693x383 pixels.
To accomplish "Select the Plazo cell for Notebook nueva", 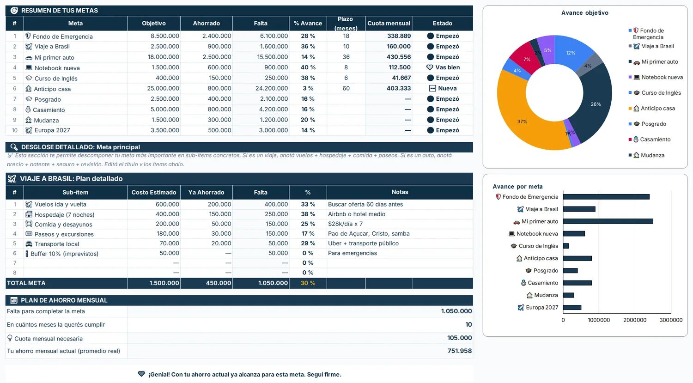I will coord(346,67).
